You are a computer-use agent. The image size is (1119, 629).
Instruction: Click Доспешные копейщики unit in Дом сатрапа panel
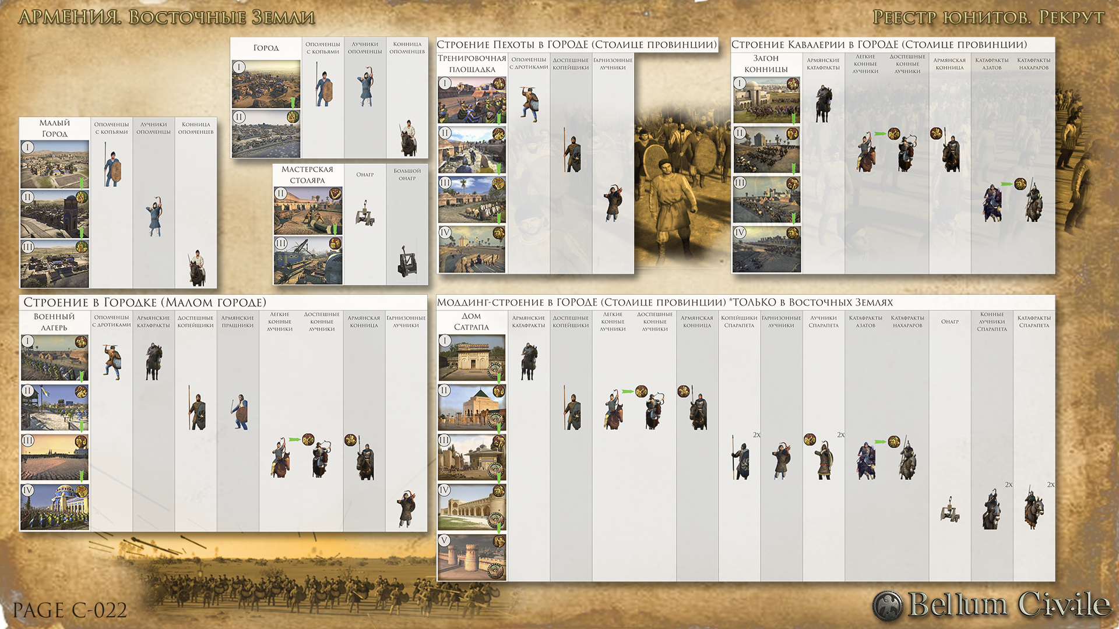point(572,408)
